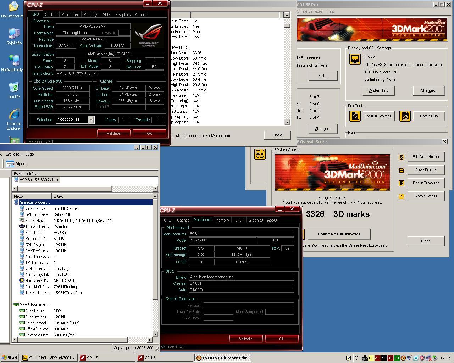This screenshot has width=454, height=363.
Task: Click the AGP 8x: SiS 330 Xabre device icon
Action: click(16, 180)
